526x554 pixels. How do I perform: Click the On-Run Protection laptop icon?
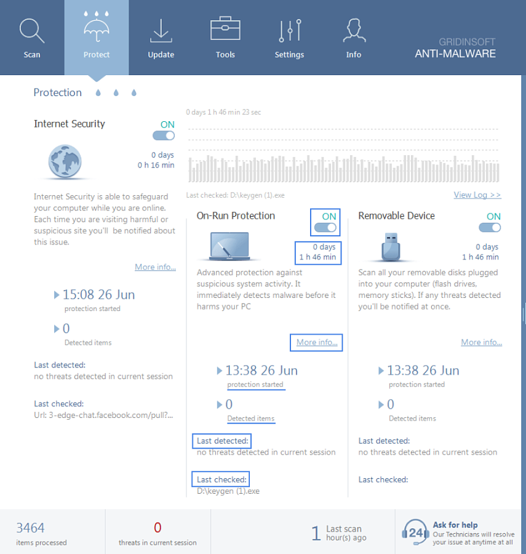pos(229,246)
